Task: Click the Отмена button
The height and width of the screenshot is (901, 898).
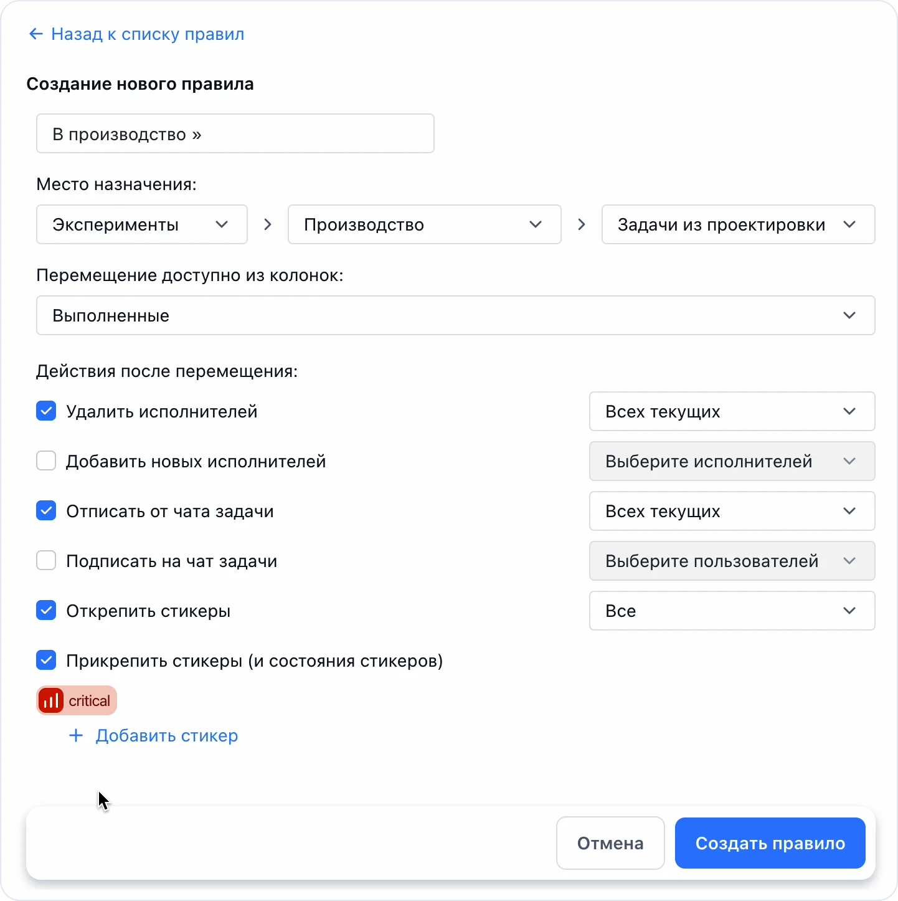Action: [x=610, y=843]
